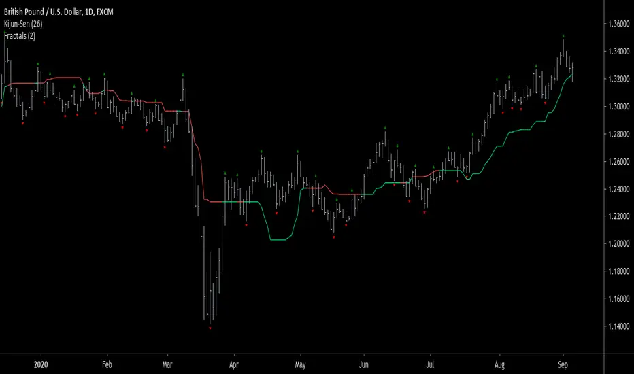Screen dimensions: 634x374
Task: Click the 1.24000 price axis label
Action: (618, 189)
